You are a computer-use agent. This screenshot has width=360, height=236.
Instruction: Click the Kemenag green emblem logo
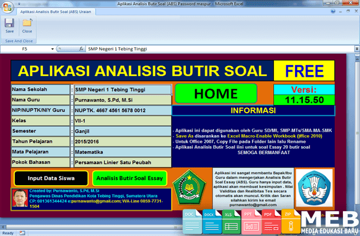(x=189, y=188)
